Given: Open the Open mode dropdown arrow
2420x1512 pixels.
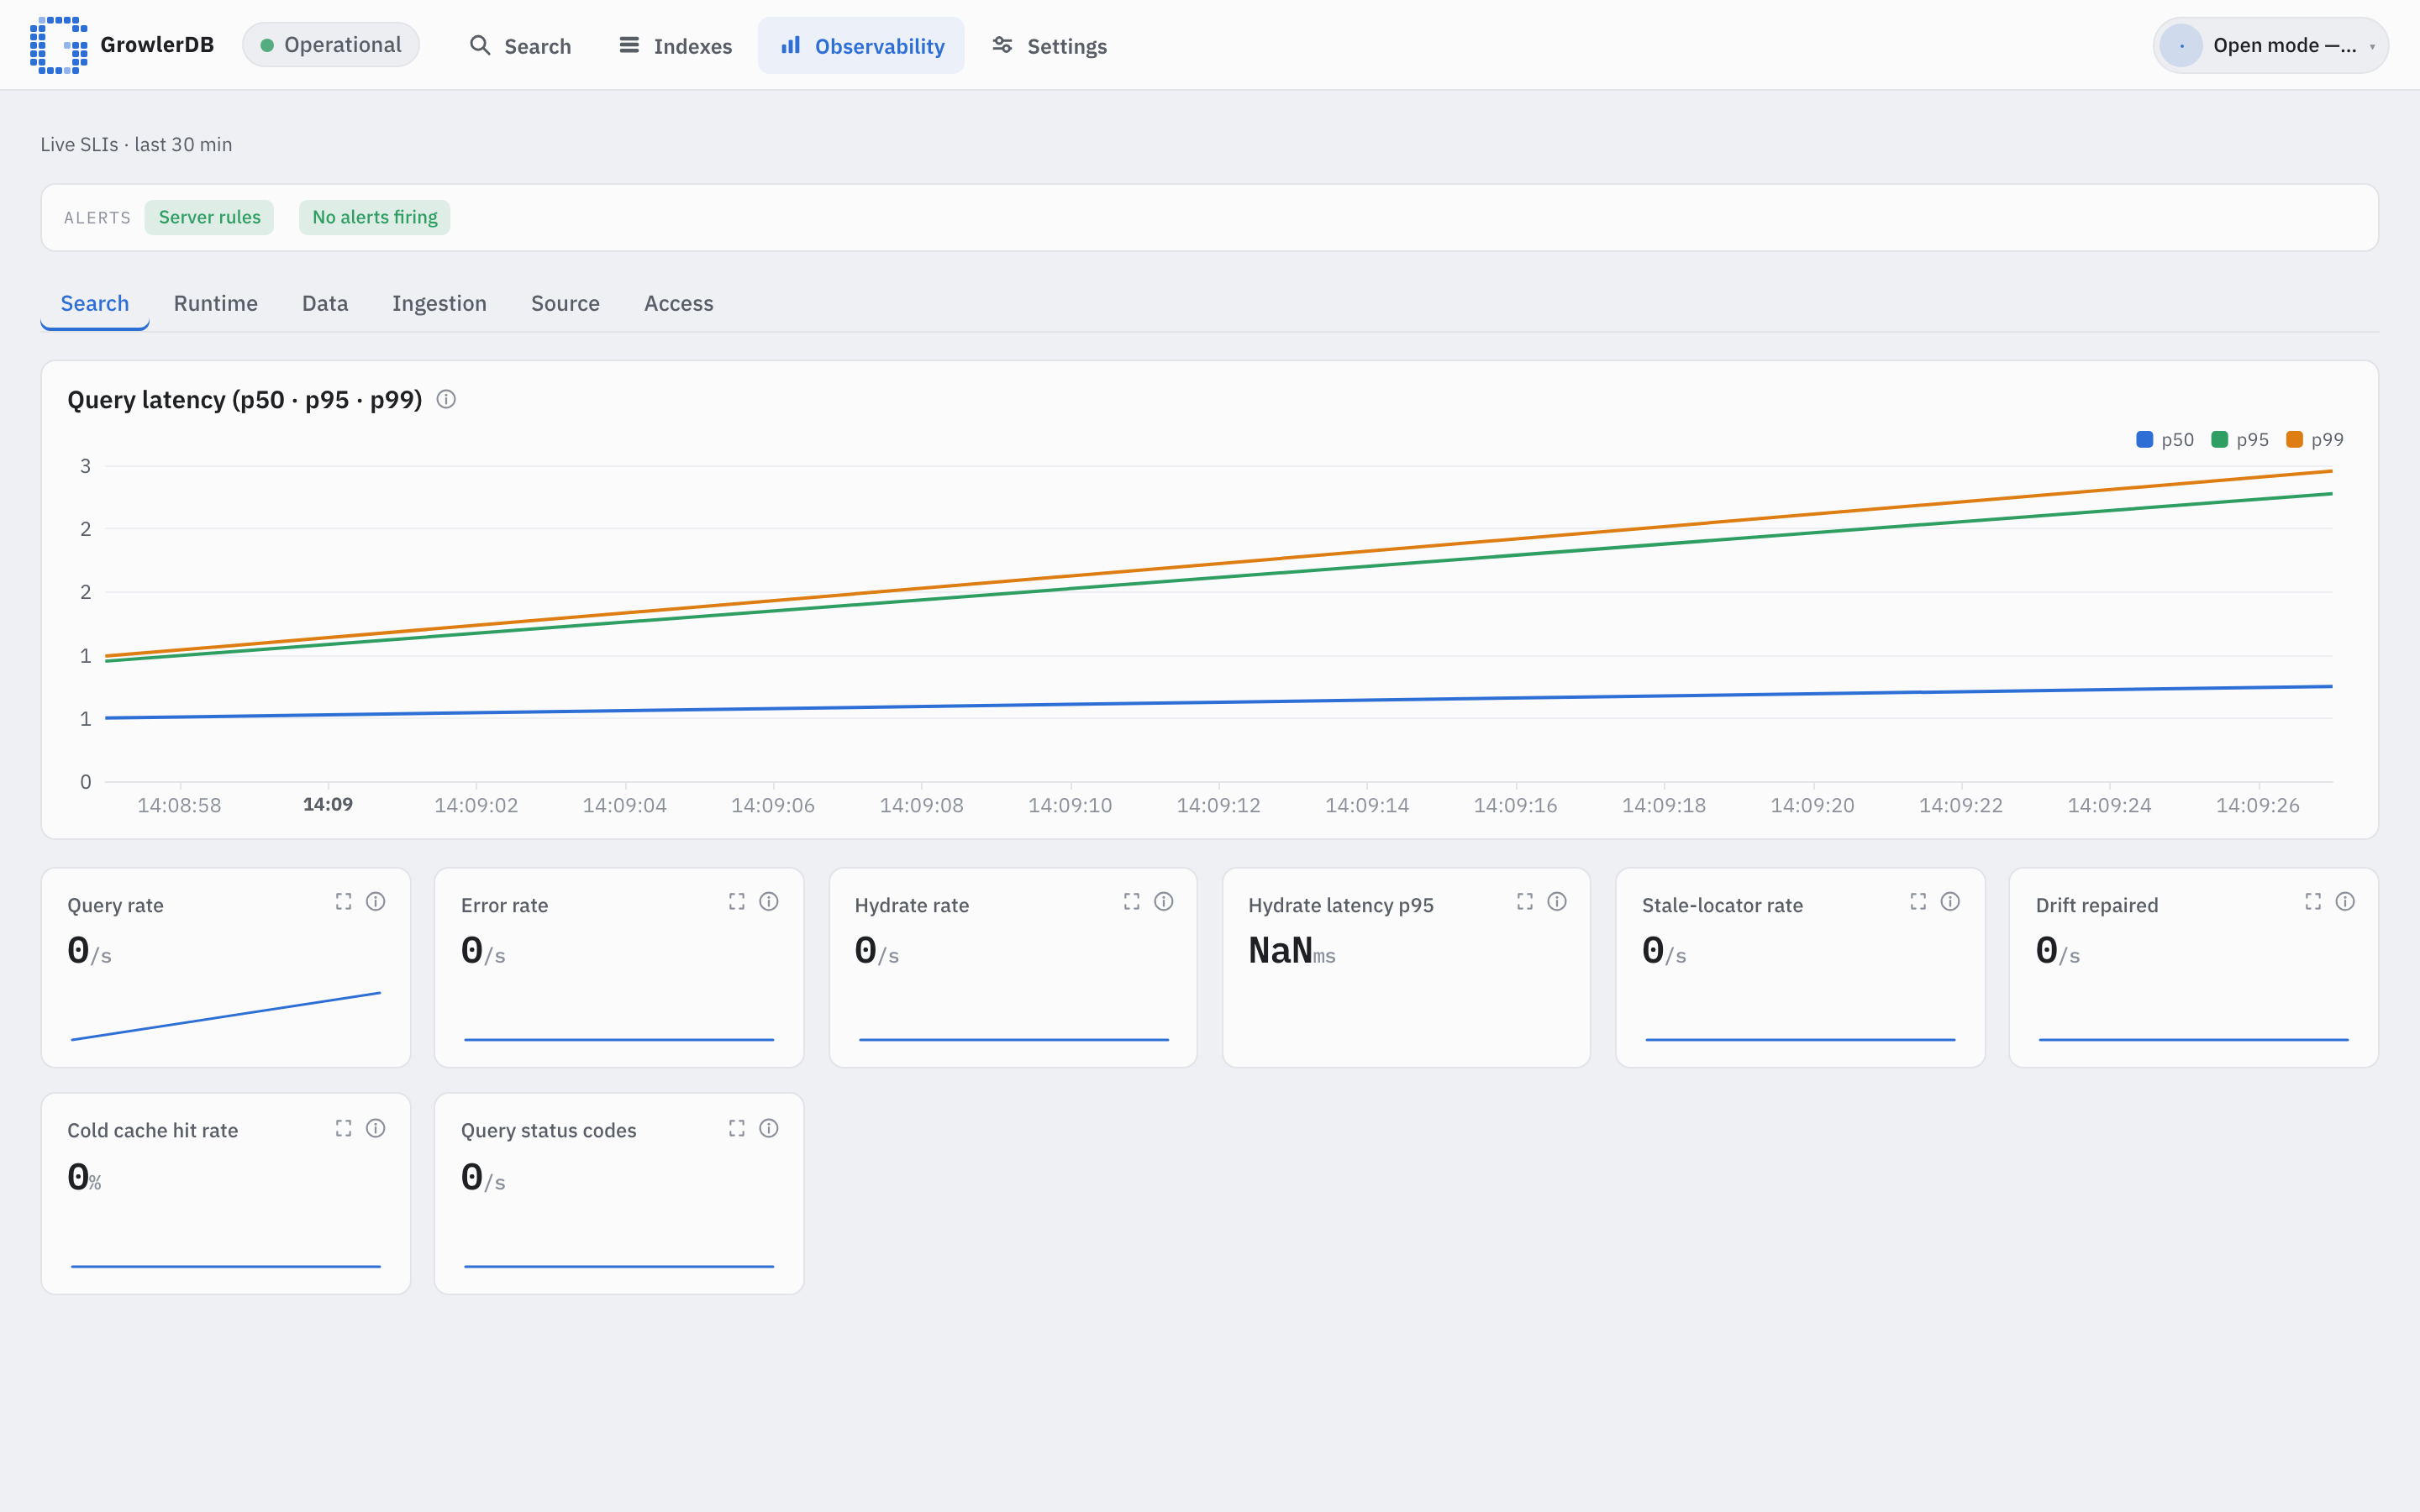Looking at the screenshot, I should click(2372, 46).
